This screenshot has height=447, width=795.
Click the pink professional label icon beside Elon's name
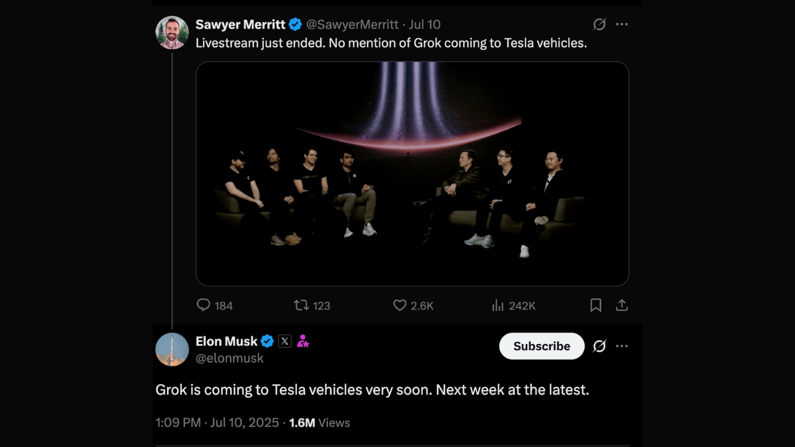(303, 341)
